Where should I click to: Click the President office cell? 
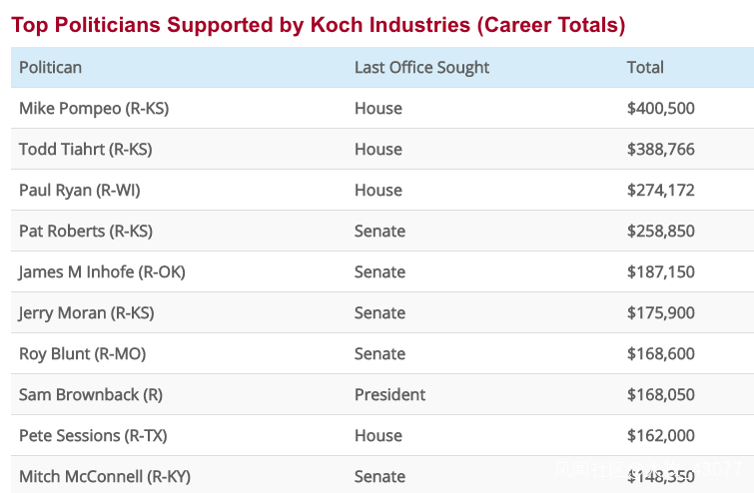389,394
